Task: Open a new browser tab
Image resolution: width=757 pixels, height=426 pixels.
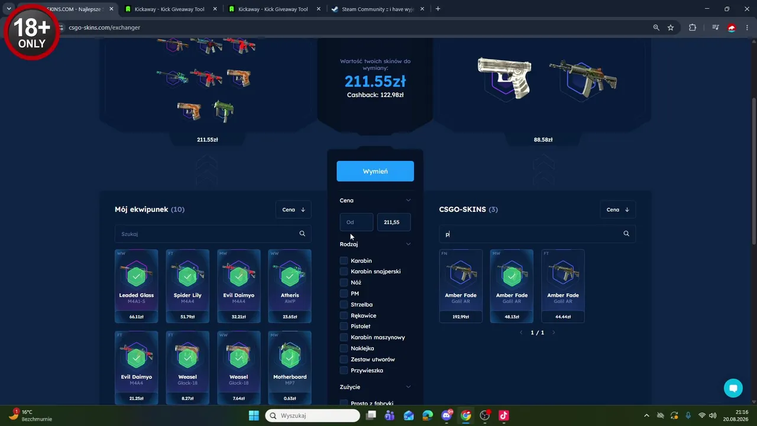Action: coord(438,9)
